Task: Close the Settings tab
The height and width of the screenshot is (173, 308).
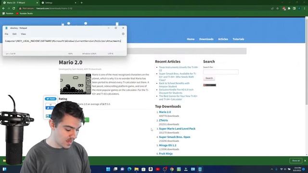Action: (76, 3)
